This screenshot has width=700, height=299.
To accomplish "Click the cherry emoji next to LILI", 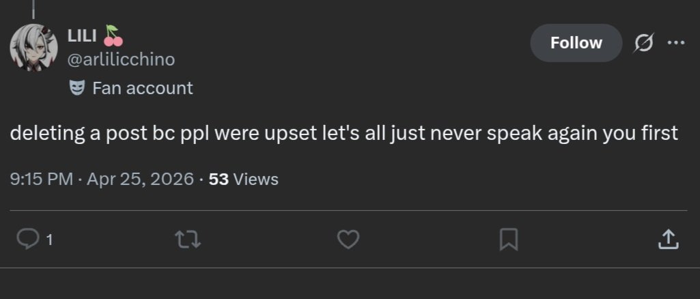I will tap(113, 35).
